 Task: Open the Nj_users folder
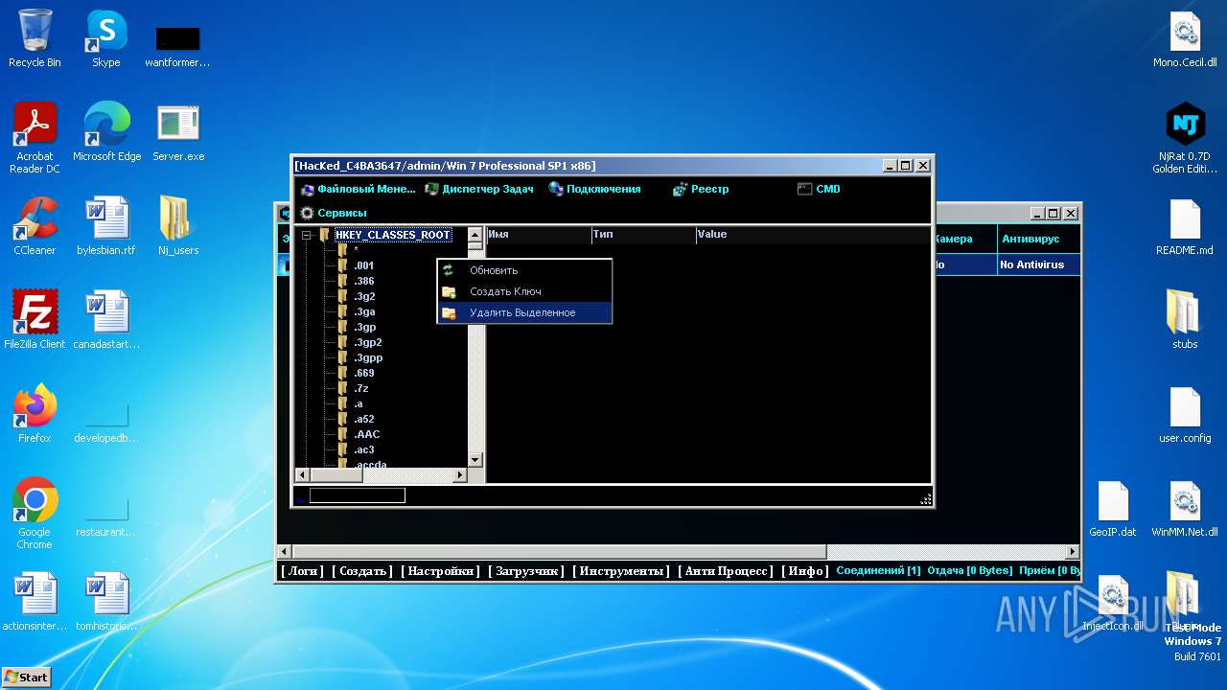point(178,226)
